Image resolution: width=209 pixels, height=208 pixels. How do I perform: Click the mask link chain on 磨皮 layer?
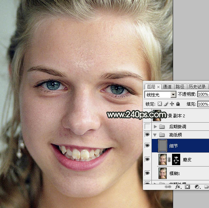(x=169, y=159)
